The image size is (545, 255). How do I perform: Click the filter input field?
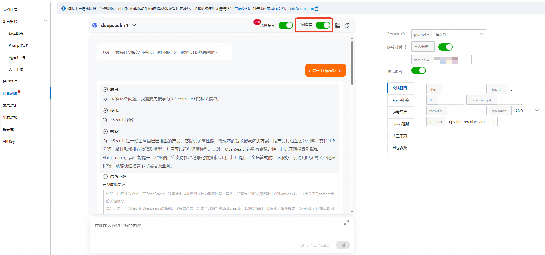pos(464,89)
